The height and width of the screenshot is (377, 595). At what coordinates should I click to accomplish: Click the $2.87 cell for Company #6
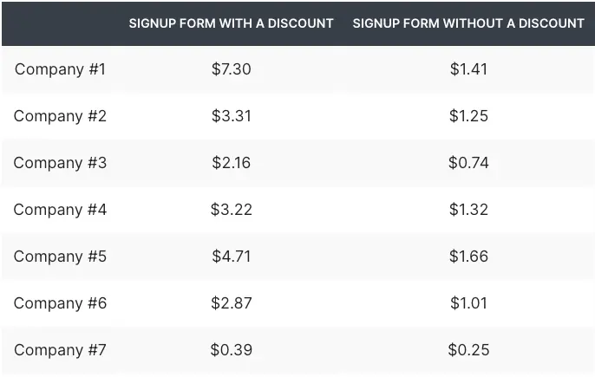[x=231, y=303]
